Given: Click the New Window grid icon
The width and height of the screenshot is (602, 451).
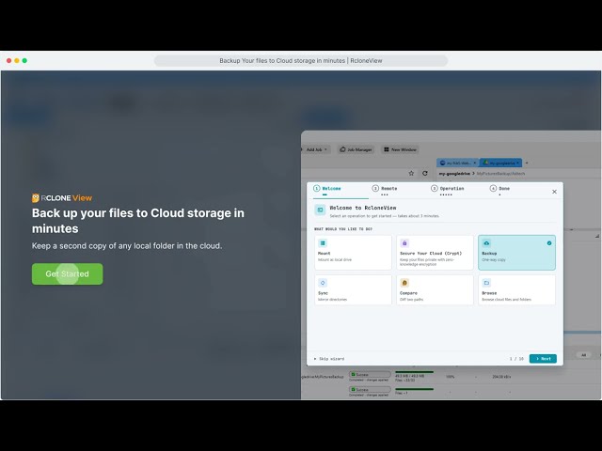Looking at the screenshot, I should 387,149.
